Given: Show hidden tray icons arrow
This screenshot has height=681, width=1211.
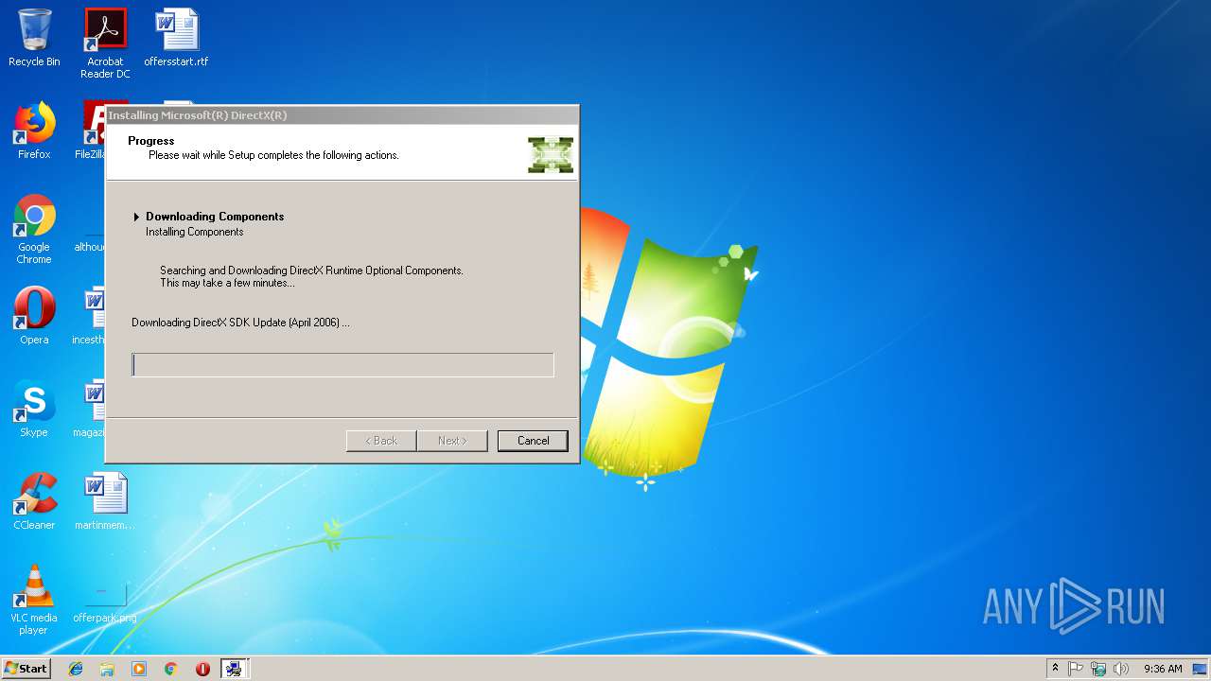Looking at the screenshot, I should [1055, 669].
